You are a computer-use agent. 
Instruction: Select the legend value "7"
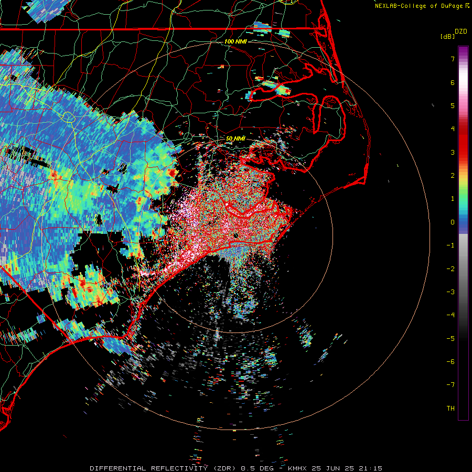click(x=453, y=59)
